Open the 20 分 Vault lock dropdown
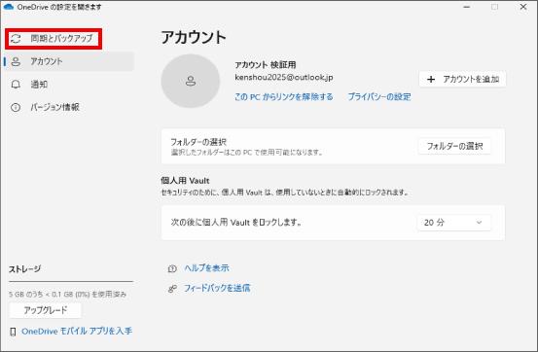The image size is (538, 352). point(454,223)
